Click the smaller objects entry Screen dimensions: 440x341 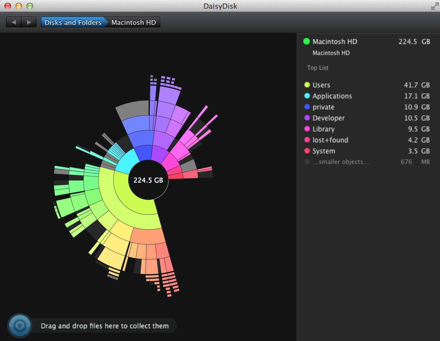tap(367, 162)
